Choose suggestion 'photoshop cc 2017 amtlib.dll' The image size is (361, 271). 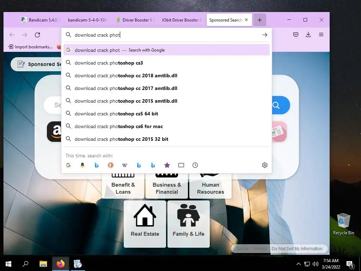click(166, 88)
